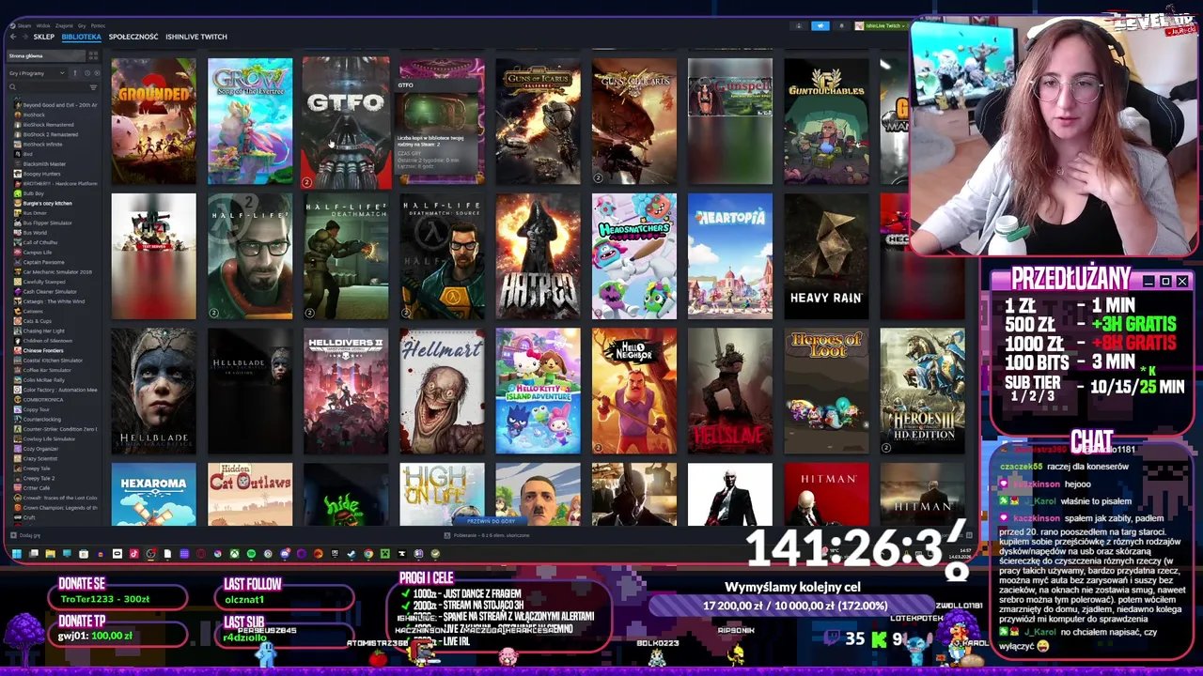Switch library to grid collections view icon
1203x676 pixels.
point(93,56)
